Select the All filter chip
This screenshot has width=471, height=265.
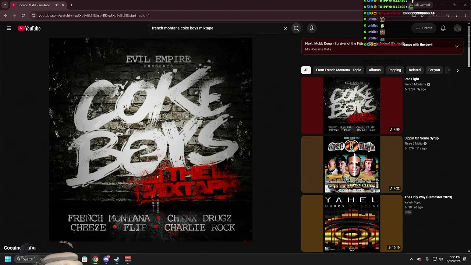(306, 70)
